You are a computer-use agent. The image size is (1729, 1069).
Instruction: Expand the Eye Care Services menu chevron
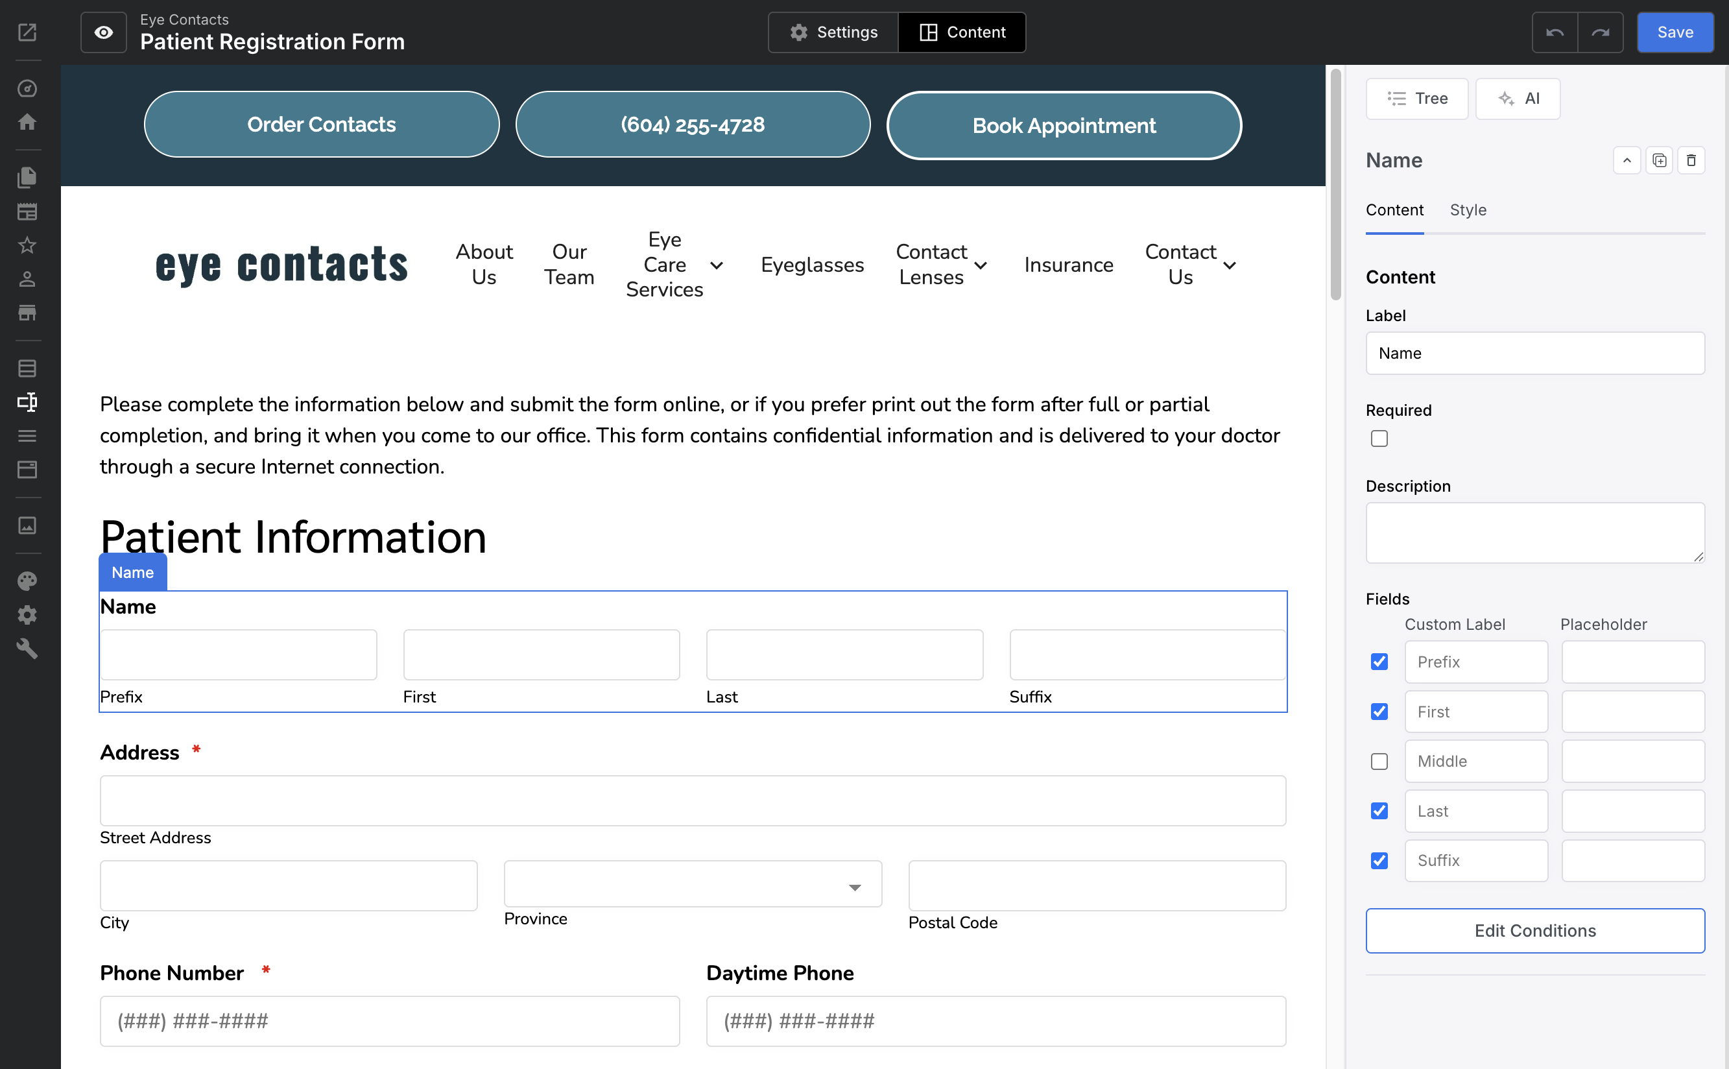[717, 265]
